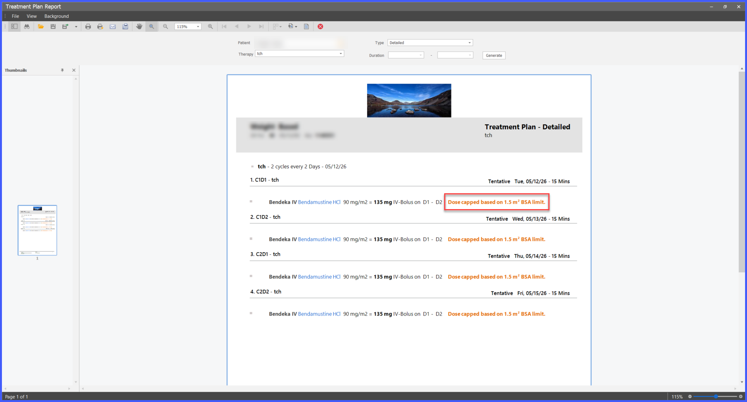Screen dimensions: 747x402
Task: Activate the hand pan tool
Action: coord(139,26)
